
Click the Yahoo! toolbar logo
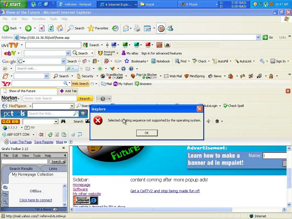click(x=6, y=84)
